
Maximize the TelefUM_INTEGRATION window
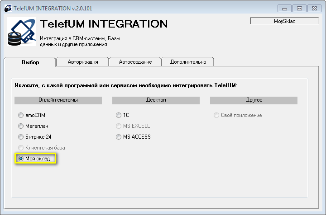(x=299, y=9)
